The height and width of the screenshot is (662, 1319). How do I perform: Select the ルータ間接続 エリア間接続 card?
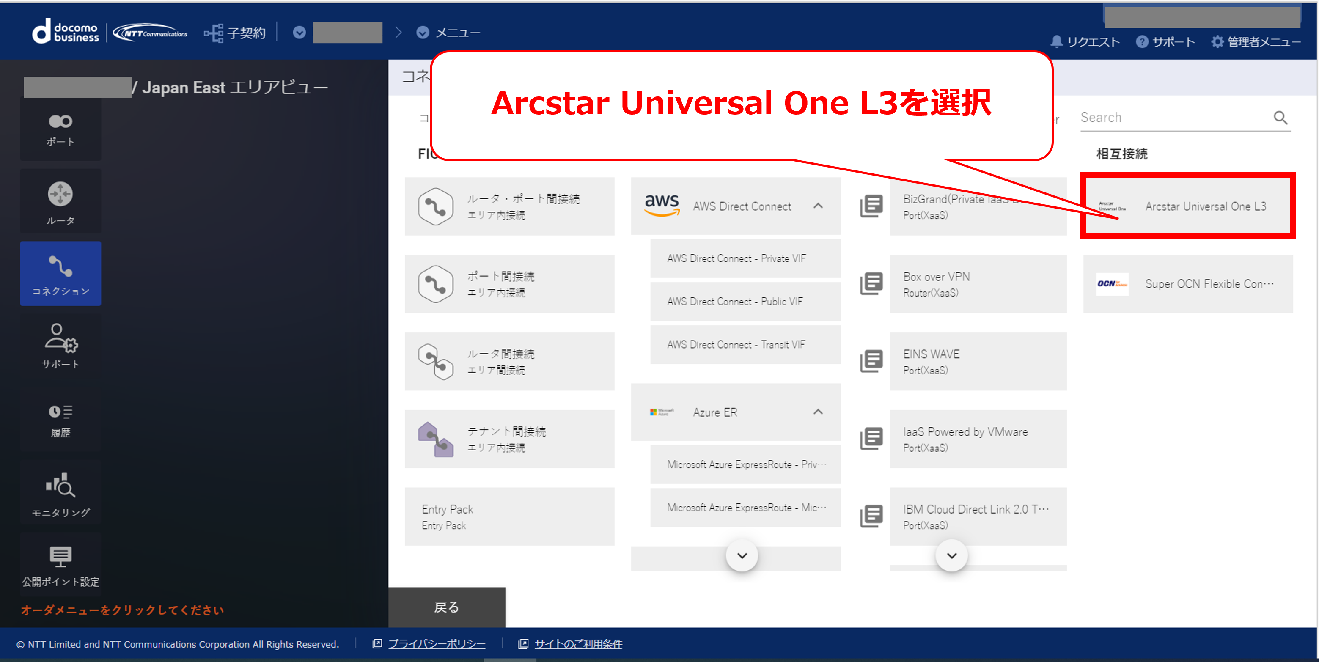pyautogui.click(x=509, y=362)
